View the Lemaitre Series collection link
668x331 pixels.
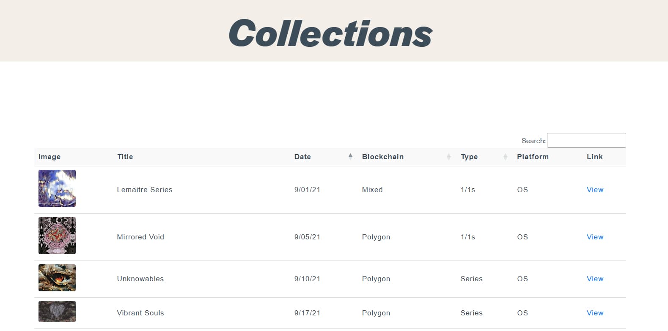click(x=595, y=190)
